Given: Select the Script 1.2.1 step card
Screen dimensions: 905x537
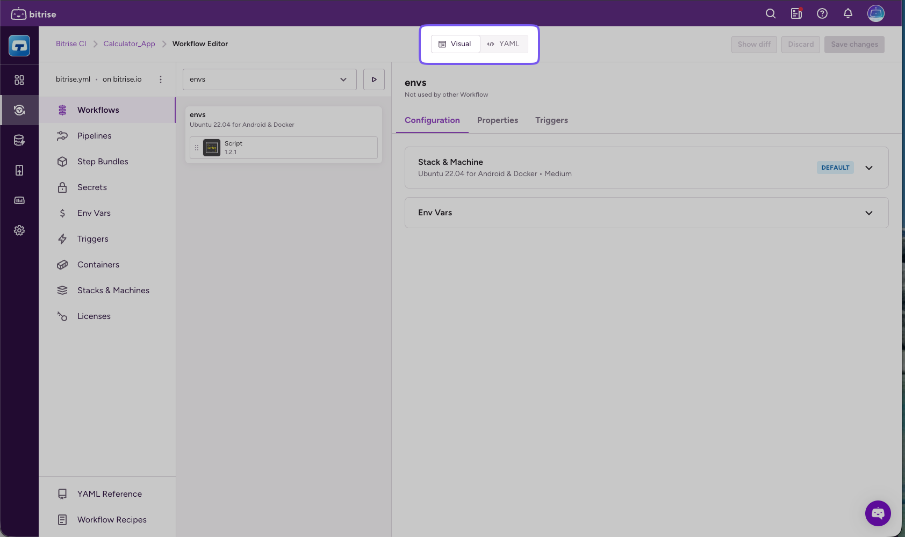Looking at the screenshot, I should pyautogui.click(x=284, y=148).
